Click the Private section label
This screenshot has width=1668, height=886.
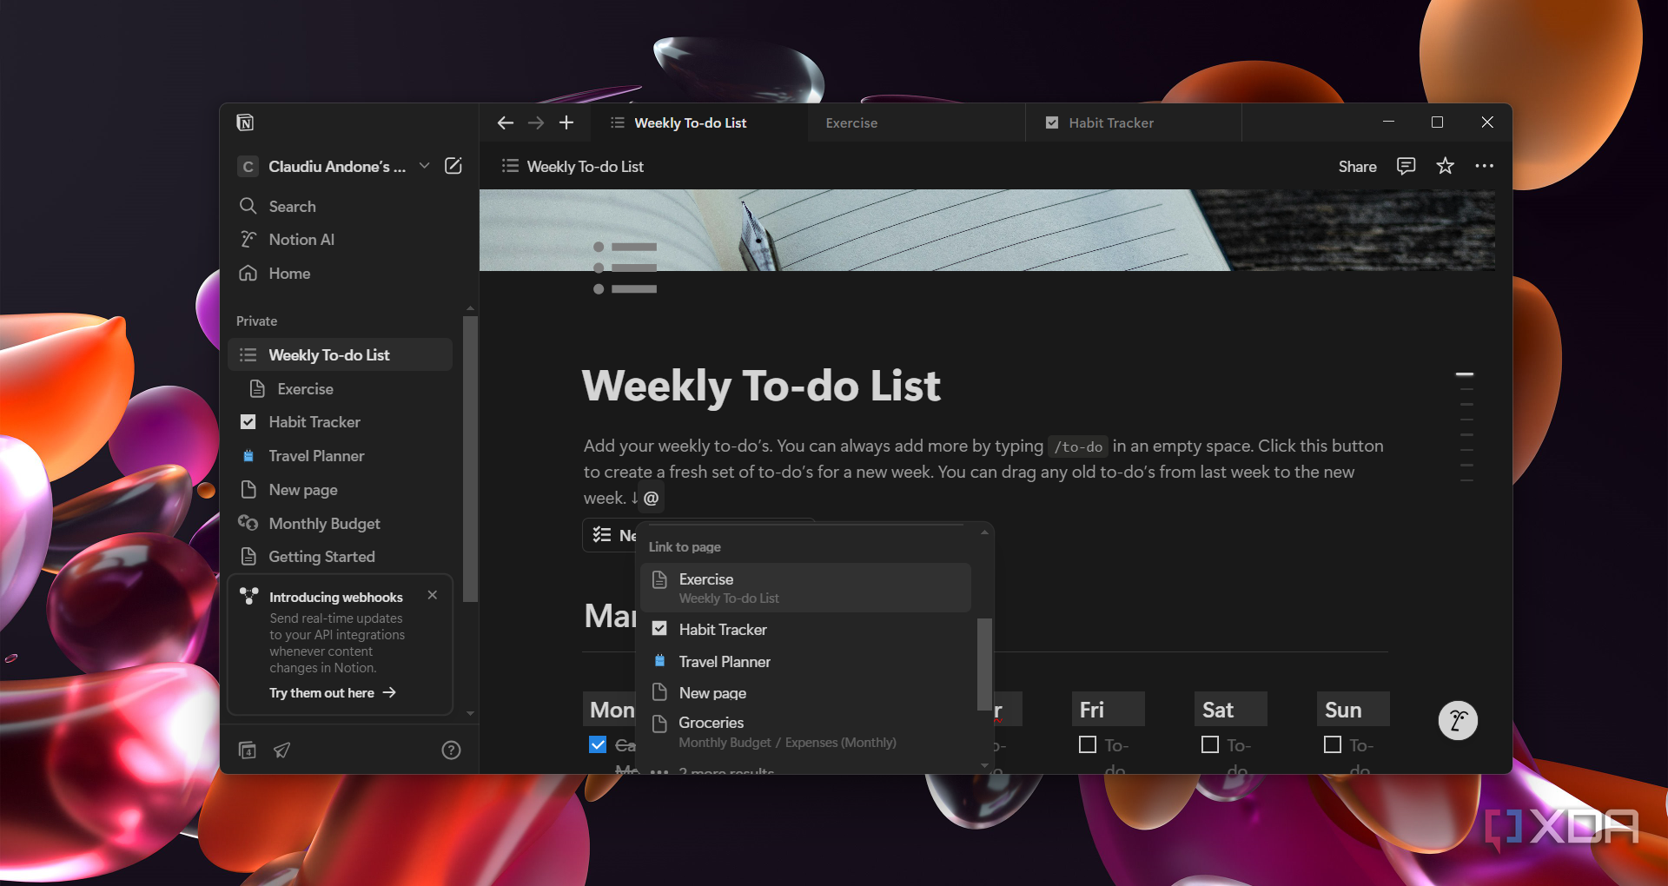tap(257, 321)
